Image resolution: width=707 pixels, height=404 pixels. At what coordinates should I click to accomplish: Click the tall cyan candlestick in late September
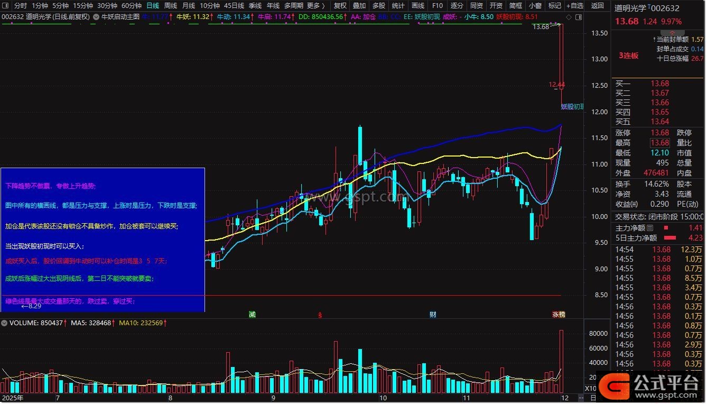click(360, 145)
